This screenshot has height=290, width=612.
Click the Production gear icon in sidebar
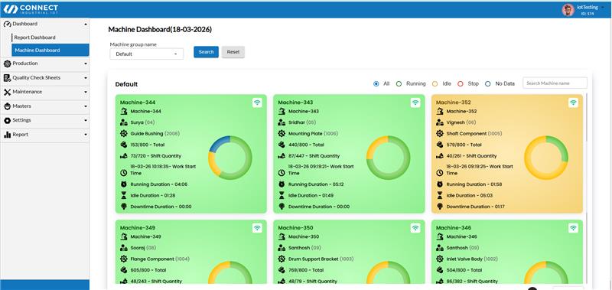[x=7, y=64]
